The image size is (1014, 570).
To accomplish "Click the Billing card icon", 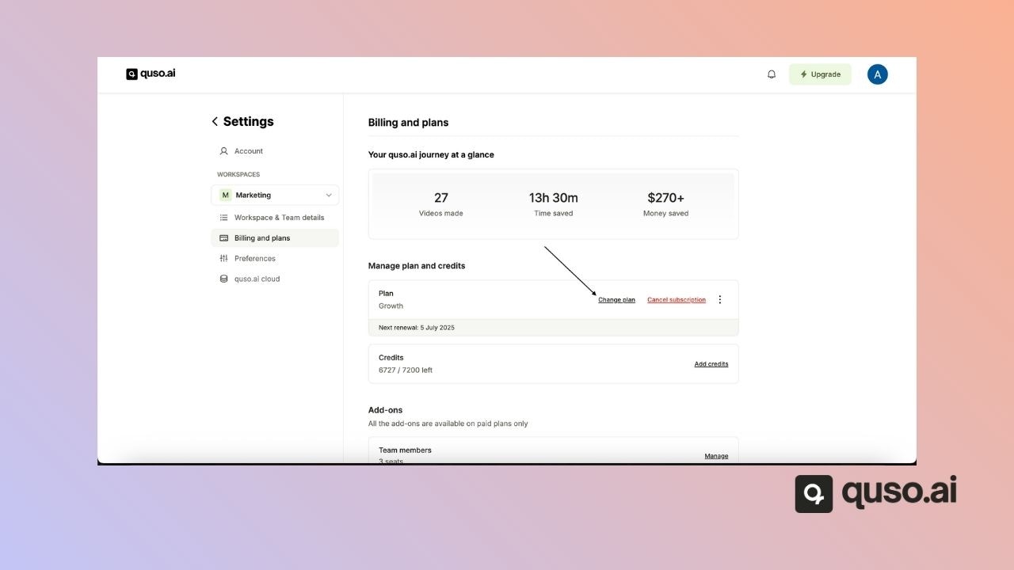I will 223,238.
